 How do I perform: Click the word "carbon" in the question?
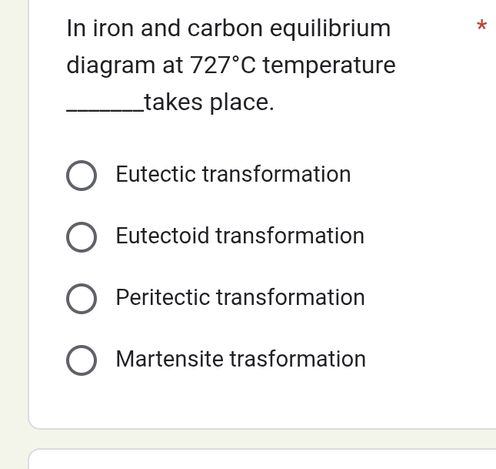pyautogui.click(x=221, y=29)
